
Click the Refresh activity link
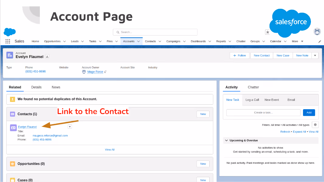(285, 132)
